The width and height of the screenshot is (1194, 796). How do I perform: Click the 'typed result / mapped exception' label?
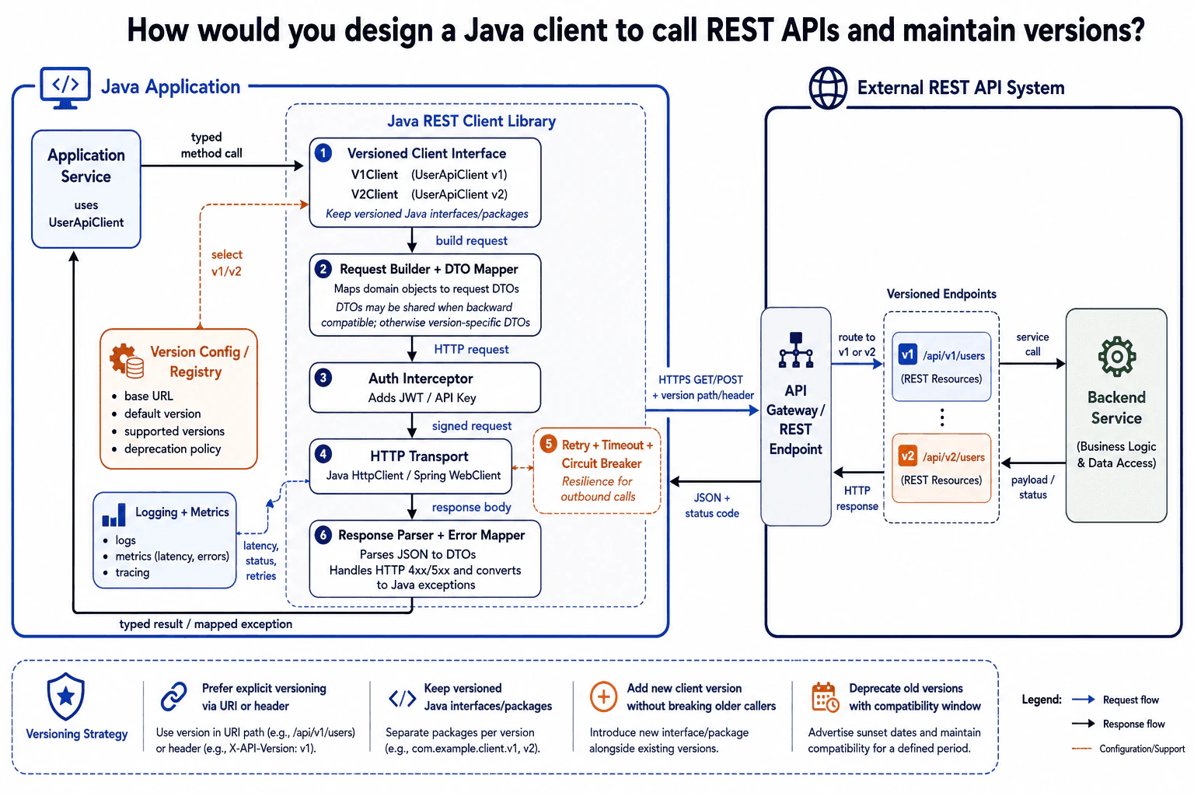pyautogui.click(x=206, y=624)
